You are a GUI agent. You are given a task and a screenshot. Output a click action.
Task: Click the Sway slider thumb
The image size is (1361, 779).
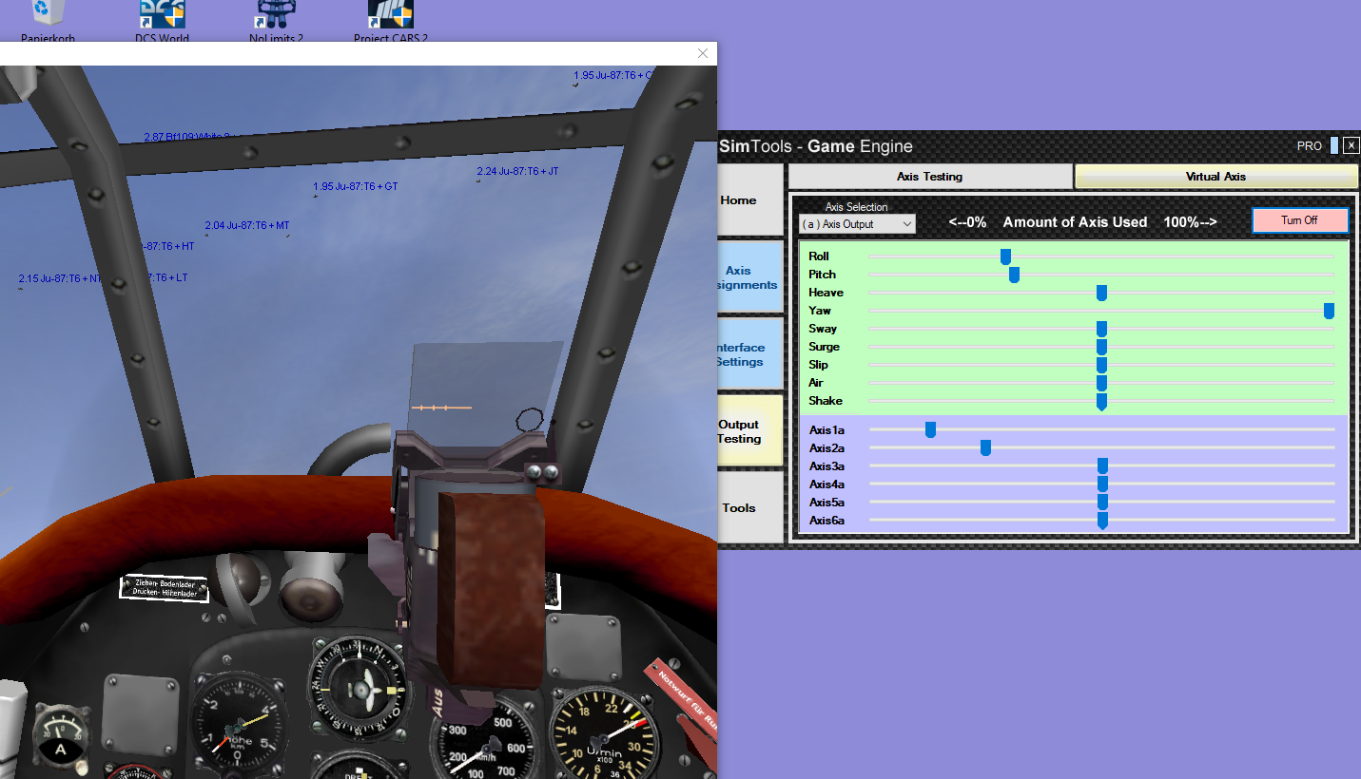point(1101,329)
